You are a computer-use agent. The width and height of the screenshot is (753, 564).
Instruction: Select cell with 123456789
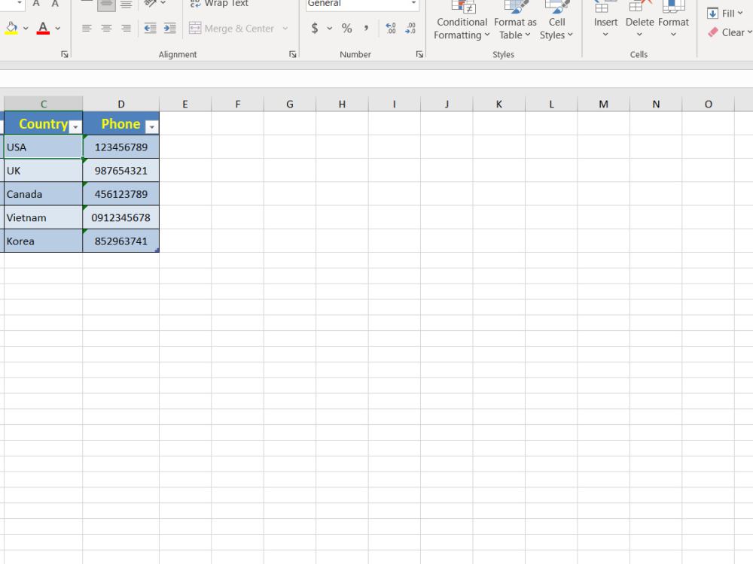click(x=121, y=147)
